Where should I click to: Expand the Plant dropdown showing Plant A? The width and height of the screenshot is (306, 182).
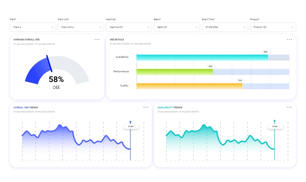[33, 27]
